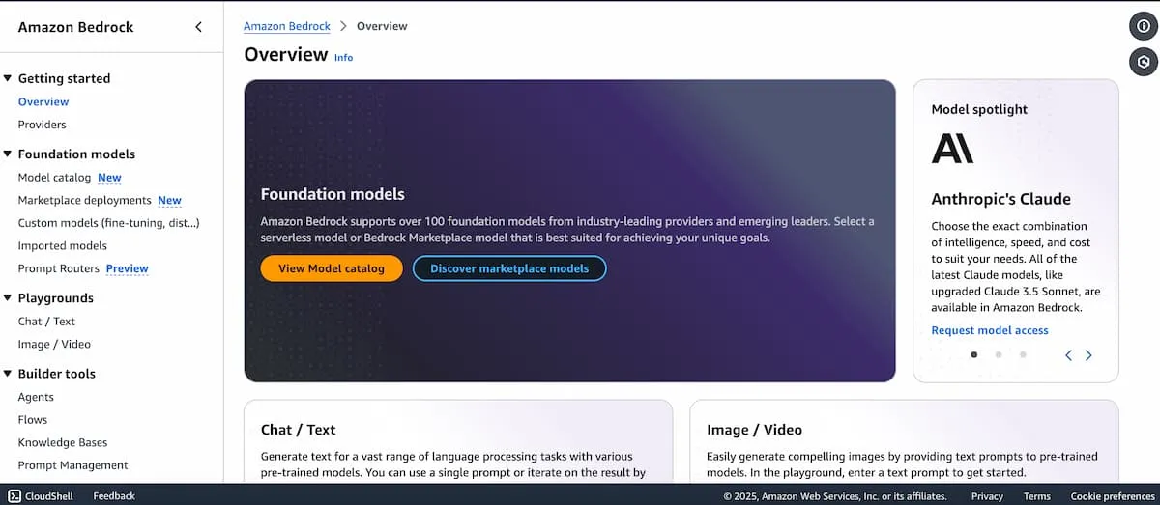Click the Info link beside Overview heading
Viewport: 1160px width, 505px height.
(x=343, y=58)
